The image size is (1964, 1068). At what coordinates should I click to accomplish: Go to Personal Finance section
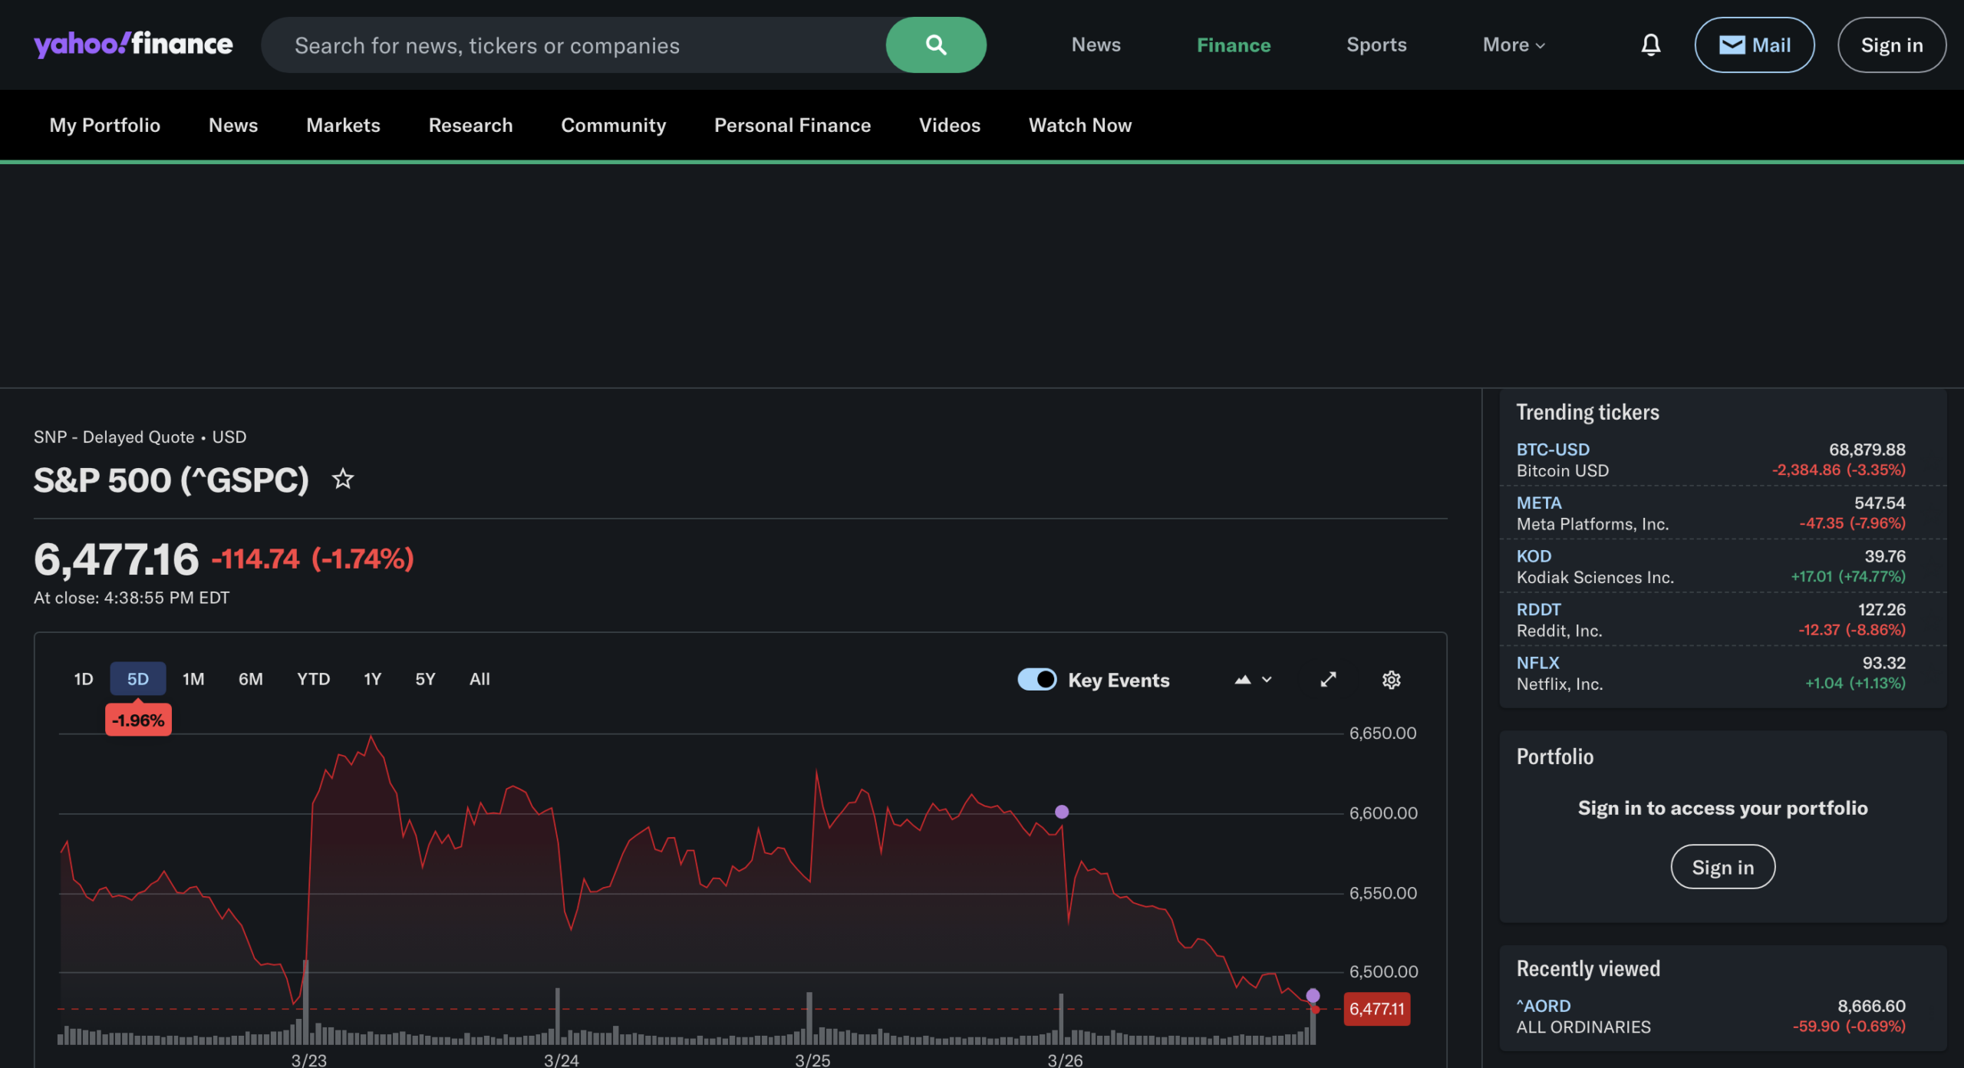click(x=792, y=125)
